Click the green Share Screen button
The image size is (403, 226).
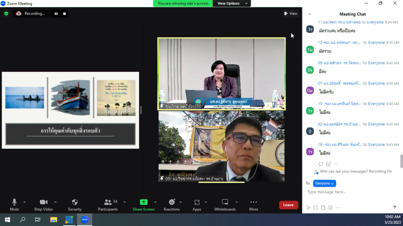[x=144, y=205]
